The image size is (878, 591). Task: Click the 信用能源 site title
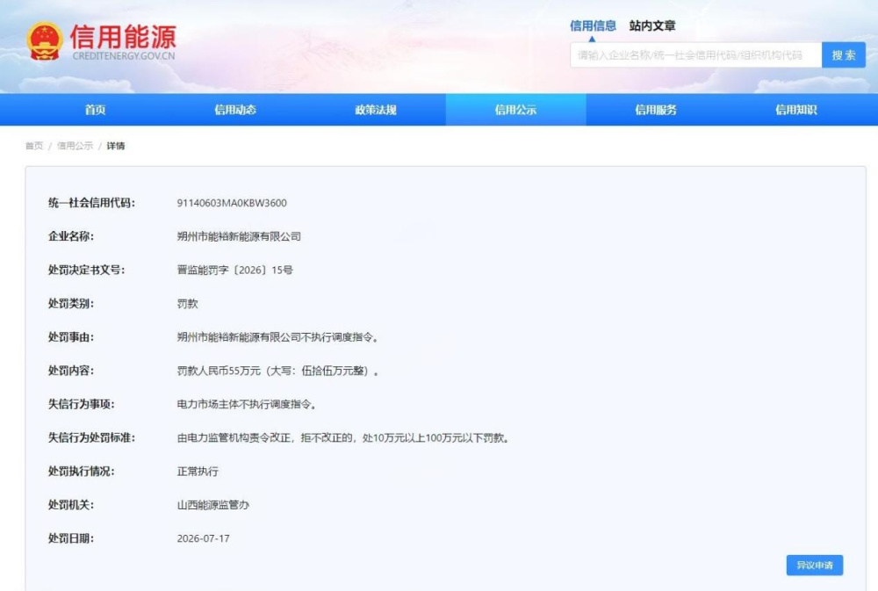pos(123,36)
